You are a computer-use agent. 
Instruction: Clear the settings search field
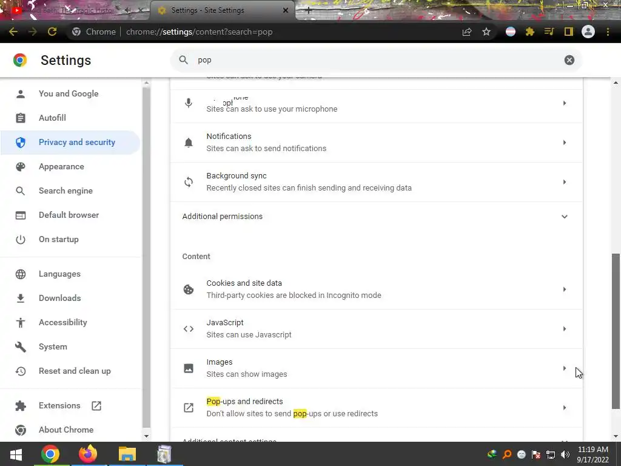pos(569,60)
